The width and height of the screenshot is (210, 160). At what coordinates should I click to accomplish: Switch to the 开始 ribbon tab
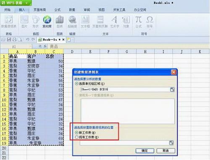click(x=7, y=10)
